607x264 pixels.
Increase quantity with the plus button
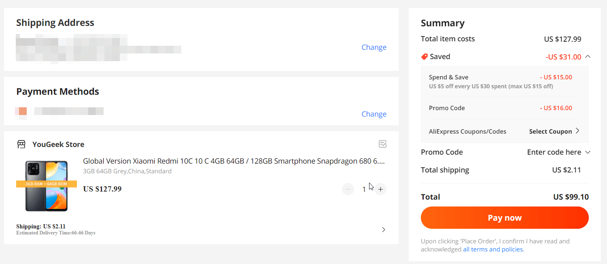pyautogui.click(x=380, y=189)
